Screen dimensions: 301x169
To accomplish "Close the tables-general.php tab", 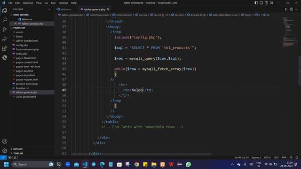I will point(108,9).
